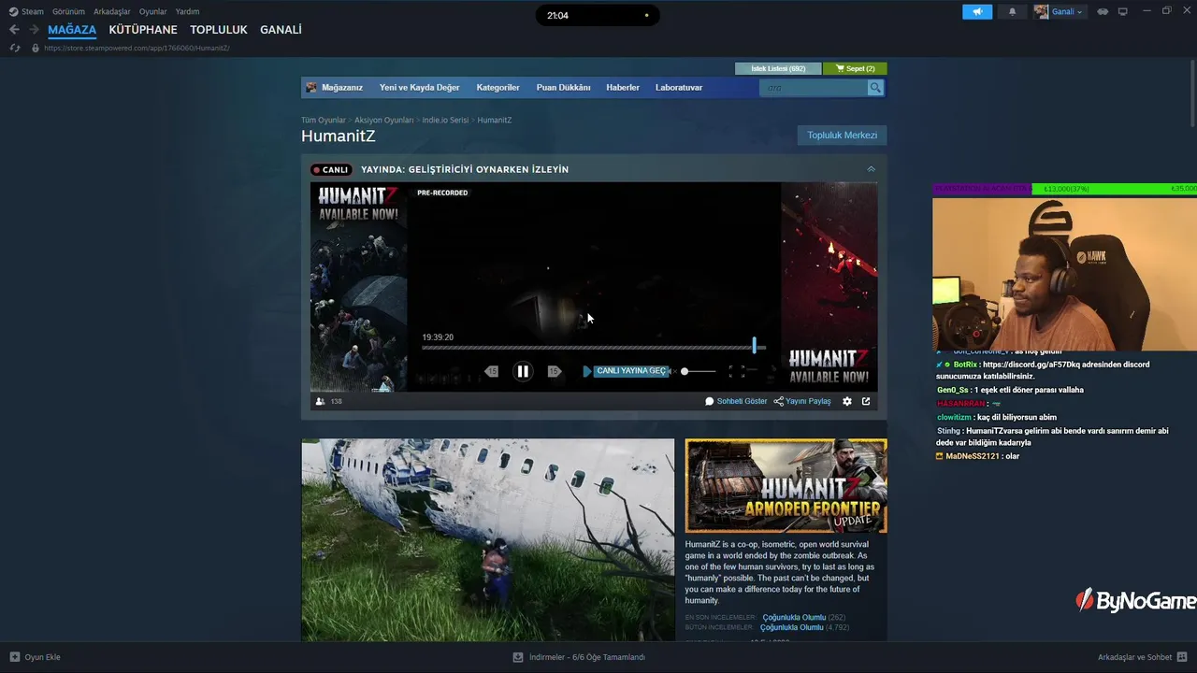Open the Puan Dükkânı link
1197x673 pixels.
tap(563, 88)
